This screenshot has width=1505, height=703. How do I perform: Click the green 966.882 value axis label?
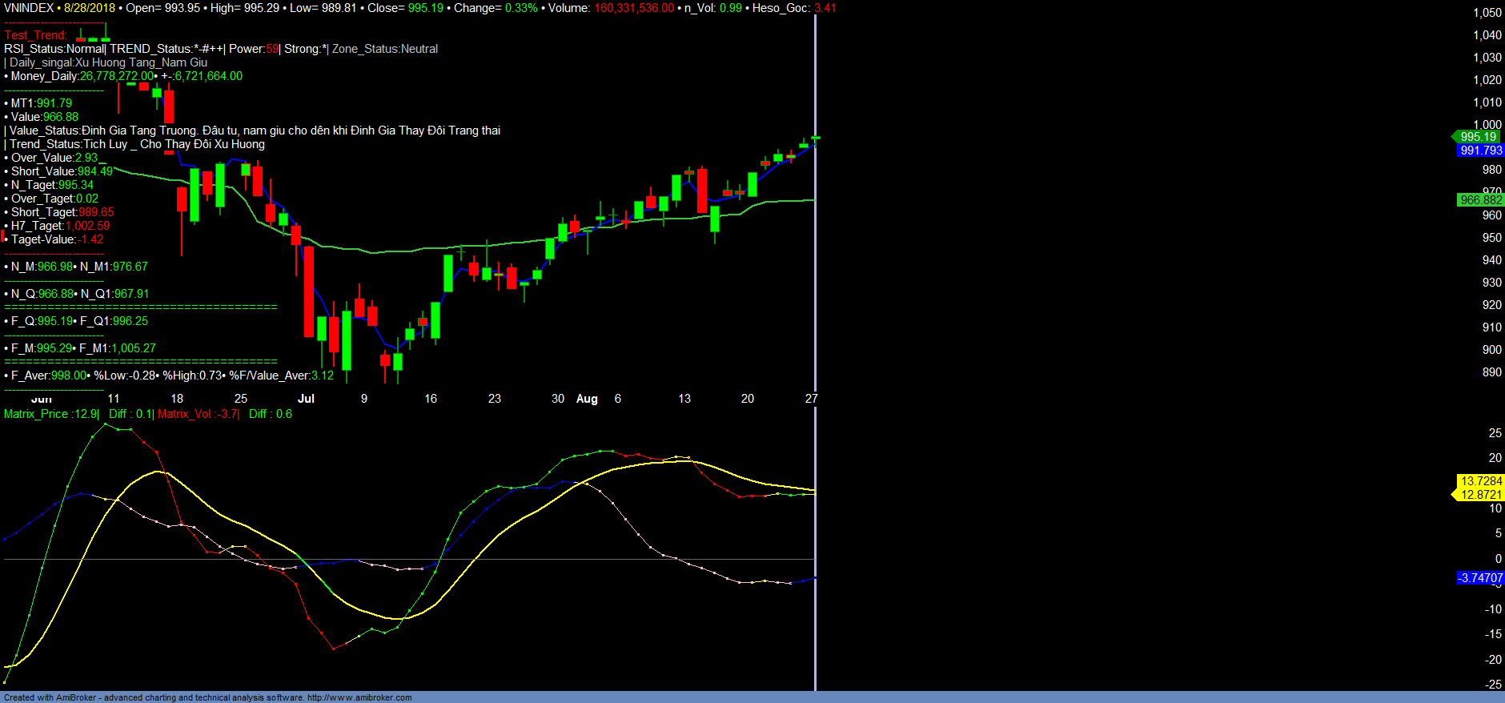pyautogui.click(x=1480, y=200)
